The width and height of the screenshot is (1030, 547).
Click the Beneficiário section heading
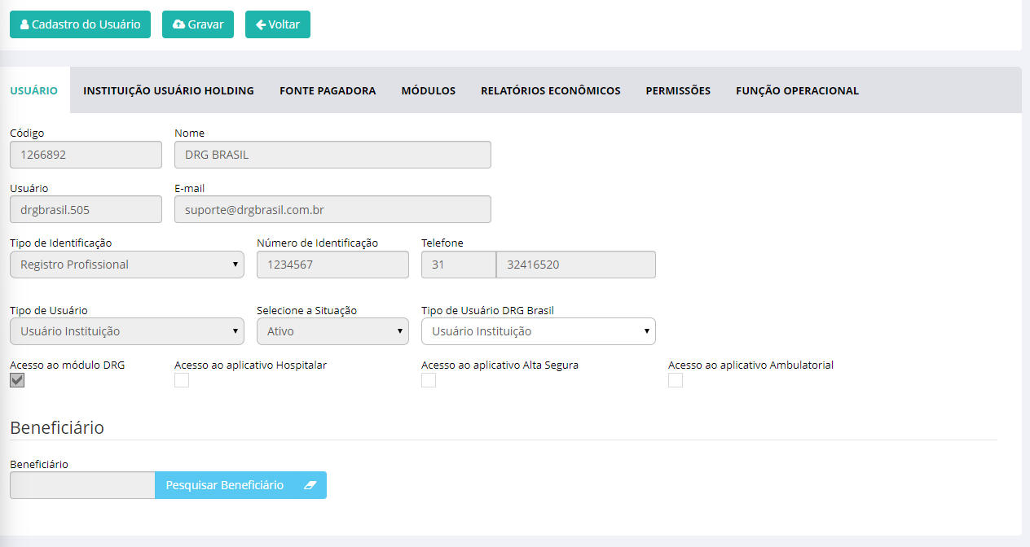click(57, 427)
